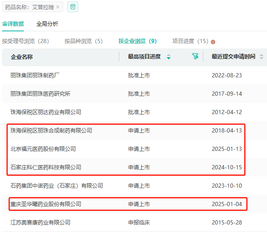
Task: Select the 按受理号浏览 (28) tab
Action: (26, 41)
